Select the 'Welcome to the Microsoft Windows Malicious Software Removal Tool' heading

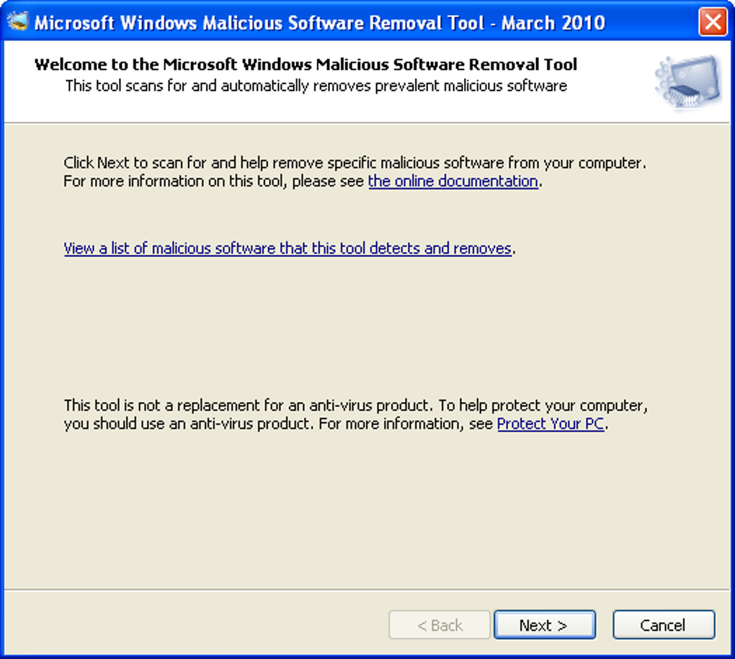pos(306,64)
